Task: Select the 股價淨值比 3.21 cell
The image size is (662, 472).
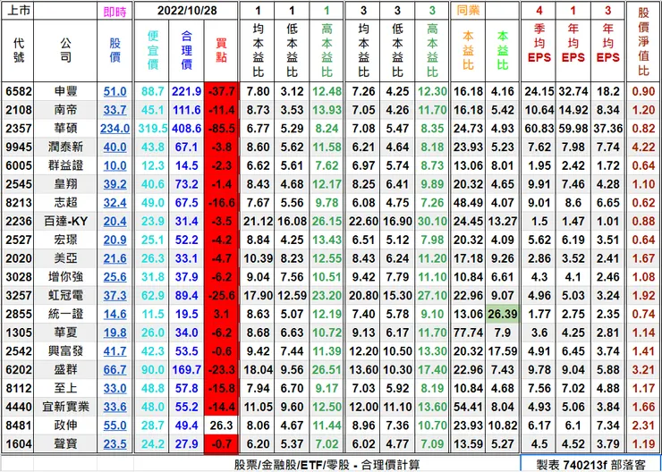Action: point(643,370)
